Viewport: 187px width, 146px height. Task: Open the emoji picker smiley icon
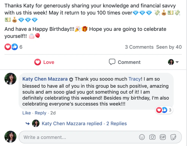[142, 137]
